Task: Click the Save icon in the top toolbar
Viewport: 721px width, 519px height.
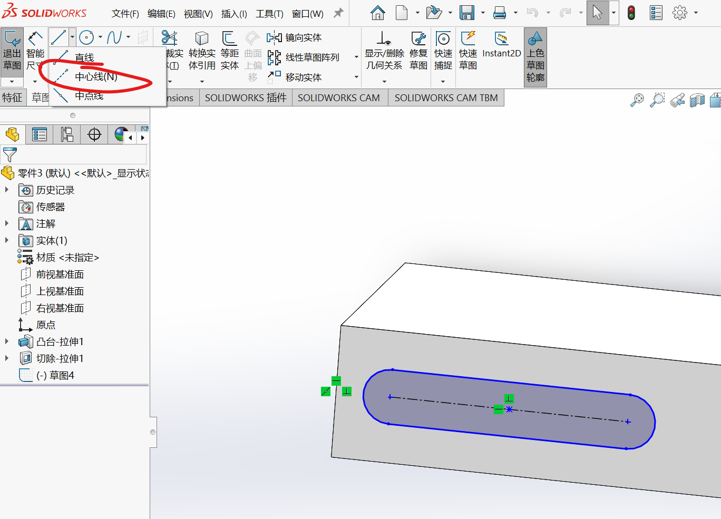Action: 466,13
